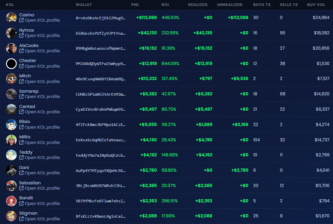Click Rilsio's realized value +$1,889
The image size is (333, 224).
coord(204,125)
